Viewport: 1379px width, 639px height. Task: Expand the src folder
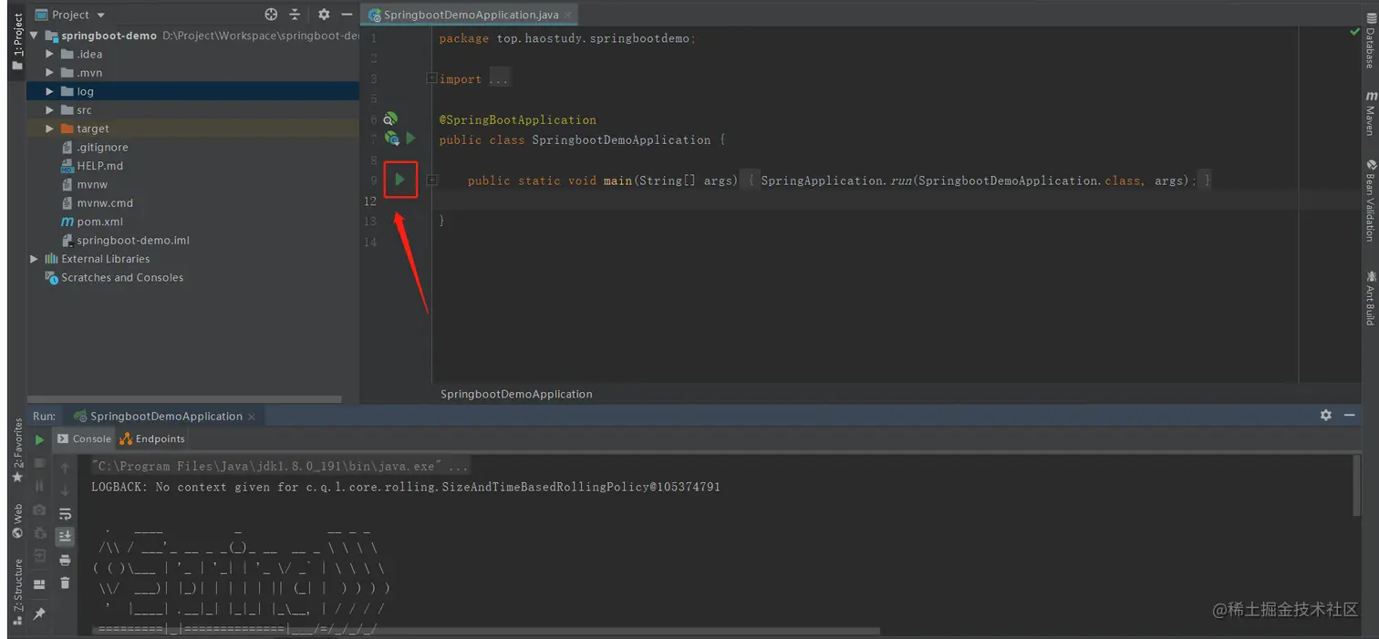[x=50, y=110]
